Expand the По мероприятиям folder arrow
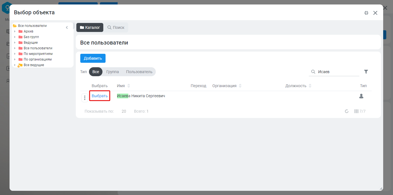Image resolution: width=393 pixels, height=195 pixels. tap(15, 54)
